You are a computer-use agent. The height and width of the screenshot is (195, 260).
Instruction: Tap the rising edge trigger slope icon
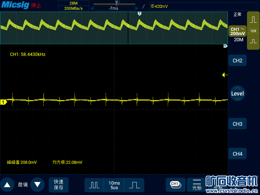click(x=143, y=6)
